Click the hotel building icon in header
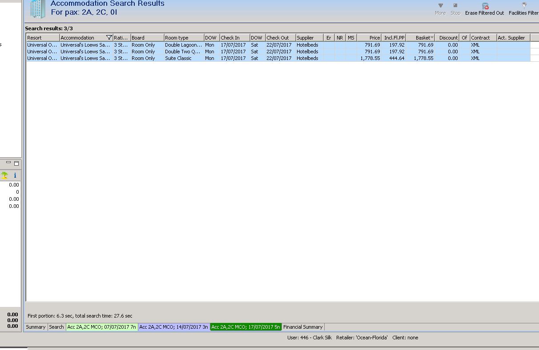The width and height of the screenshot is (539, 350). (x=37, y=9)
